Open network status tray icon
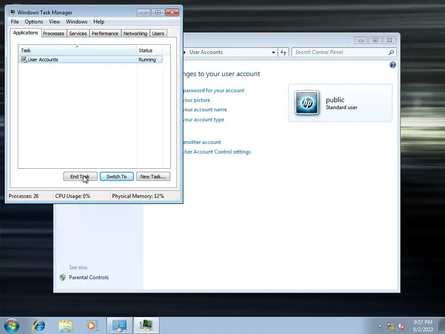 [391, 326]
